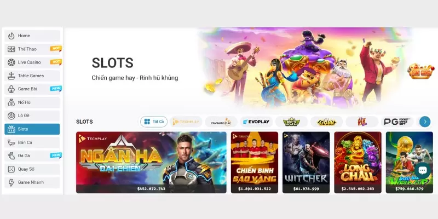Expand more providers with right arrow
The width and height of the screenshot is (438, 219).
coord(425,122)
